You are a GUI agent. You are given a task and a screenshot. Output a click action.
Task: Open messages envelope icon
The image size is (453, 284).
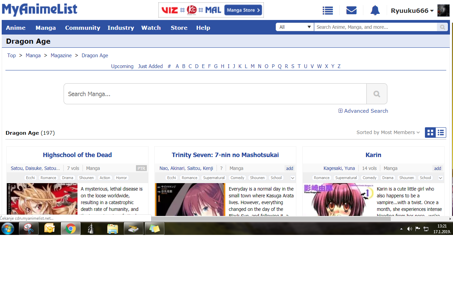pos(352,10)
